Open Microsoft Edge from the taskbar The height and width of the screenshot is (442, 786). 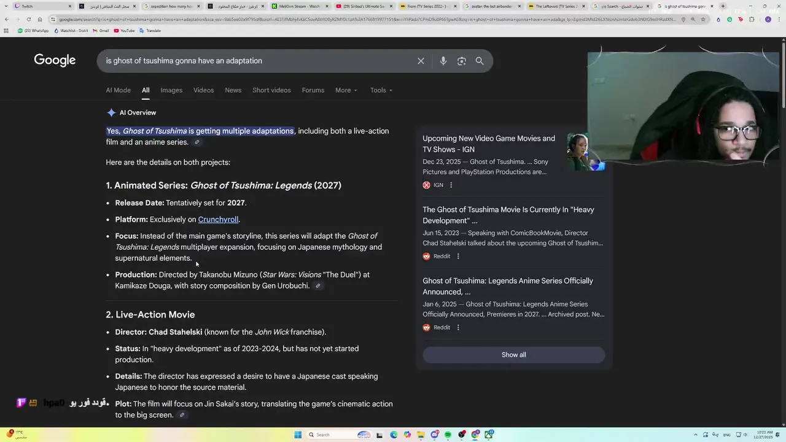tap(393, 435)
